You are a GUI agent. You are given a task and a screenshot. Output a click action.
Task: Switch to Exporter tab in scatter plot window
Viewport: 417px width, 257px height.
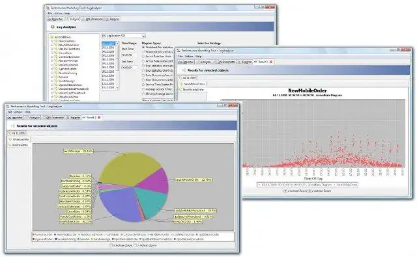pos(245,62)
